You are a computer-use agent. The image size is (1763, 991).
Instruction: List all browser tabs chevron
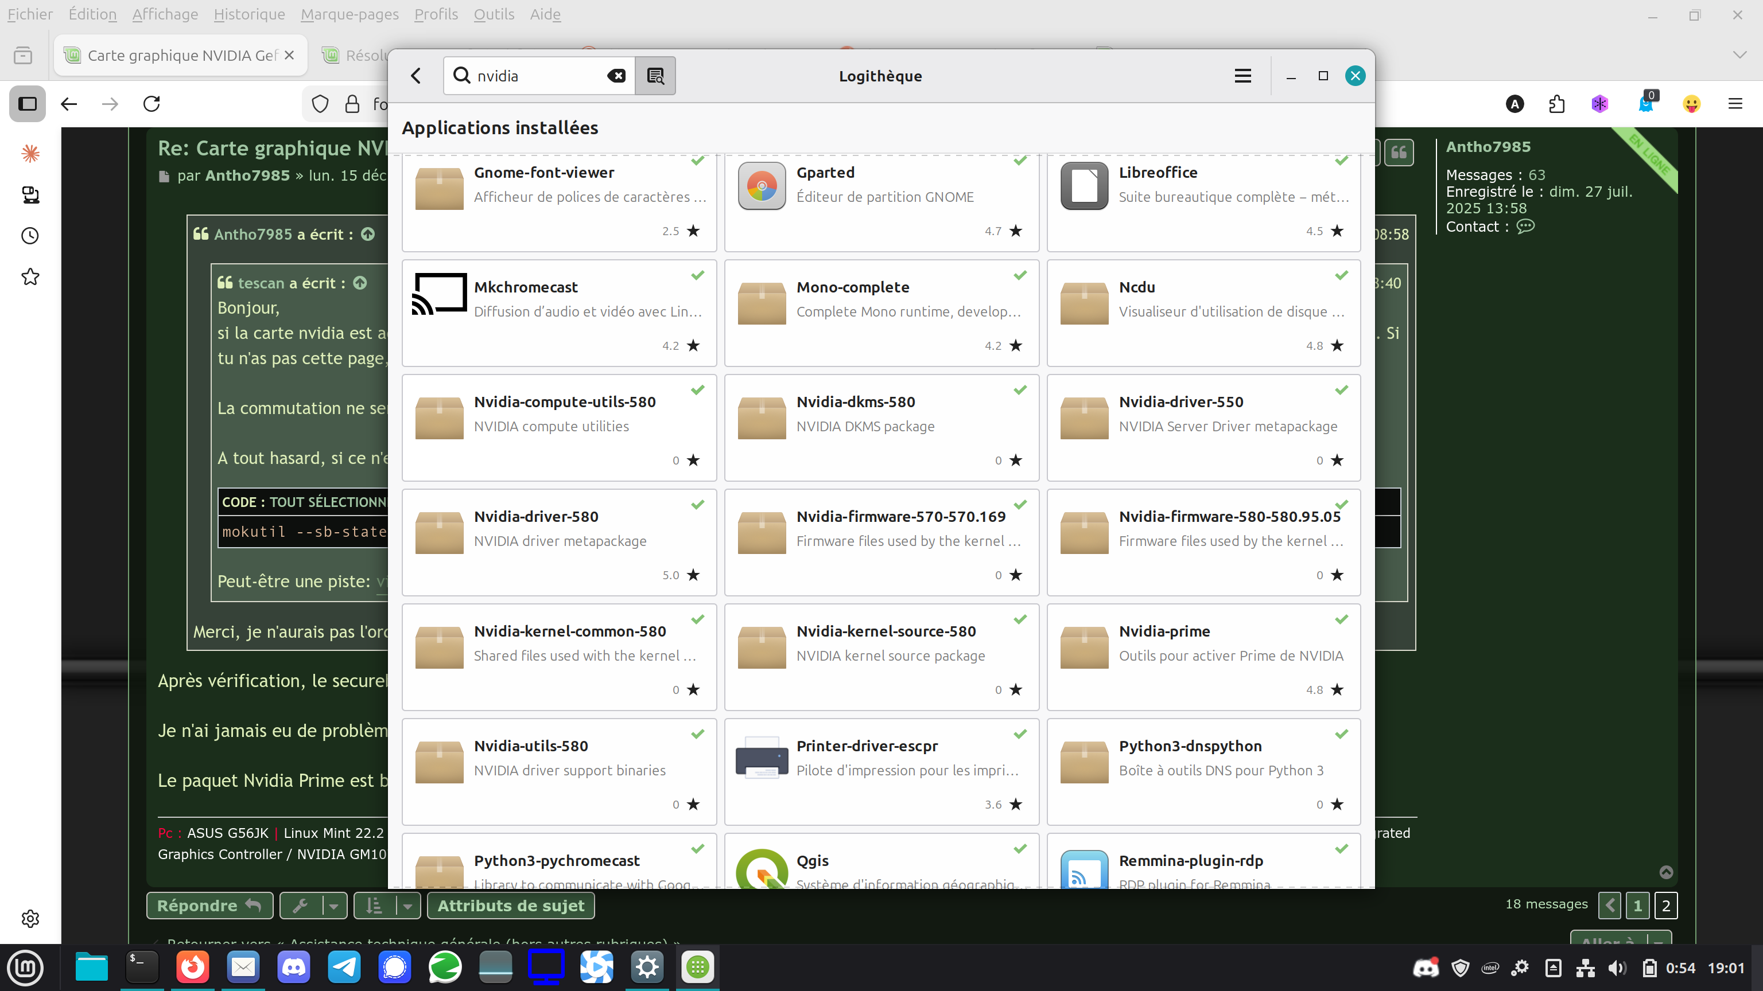[x=1739, y=56]
